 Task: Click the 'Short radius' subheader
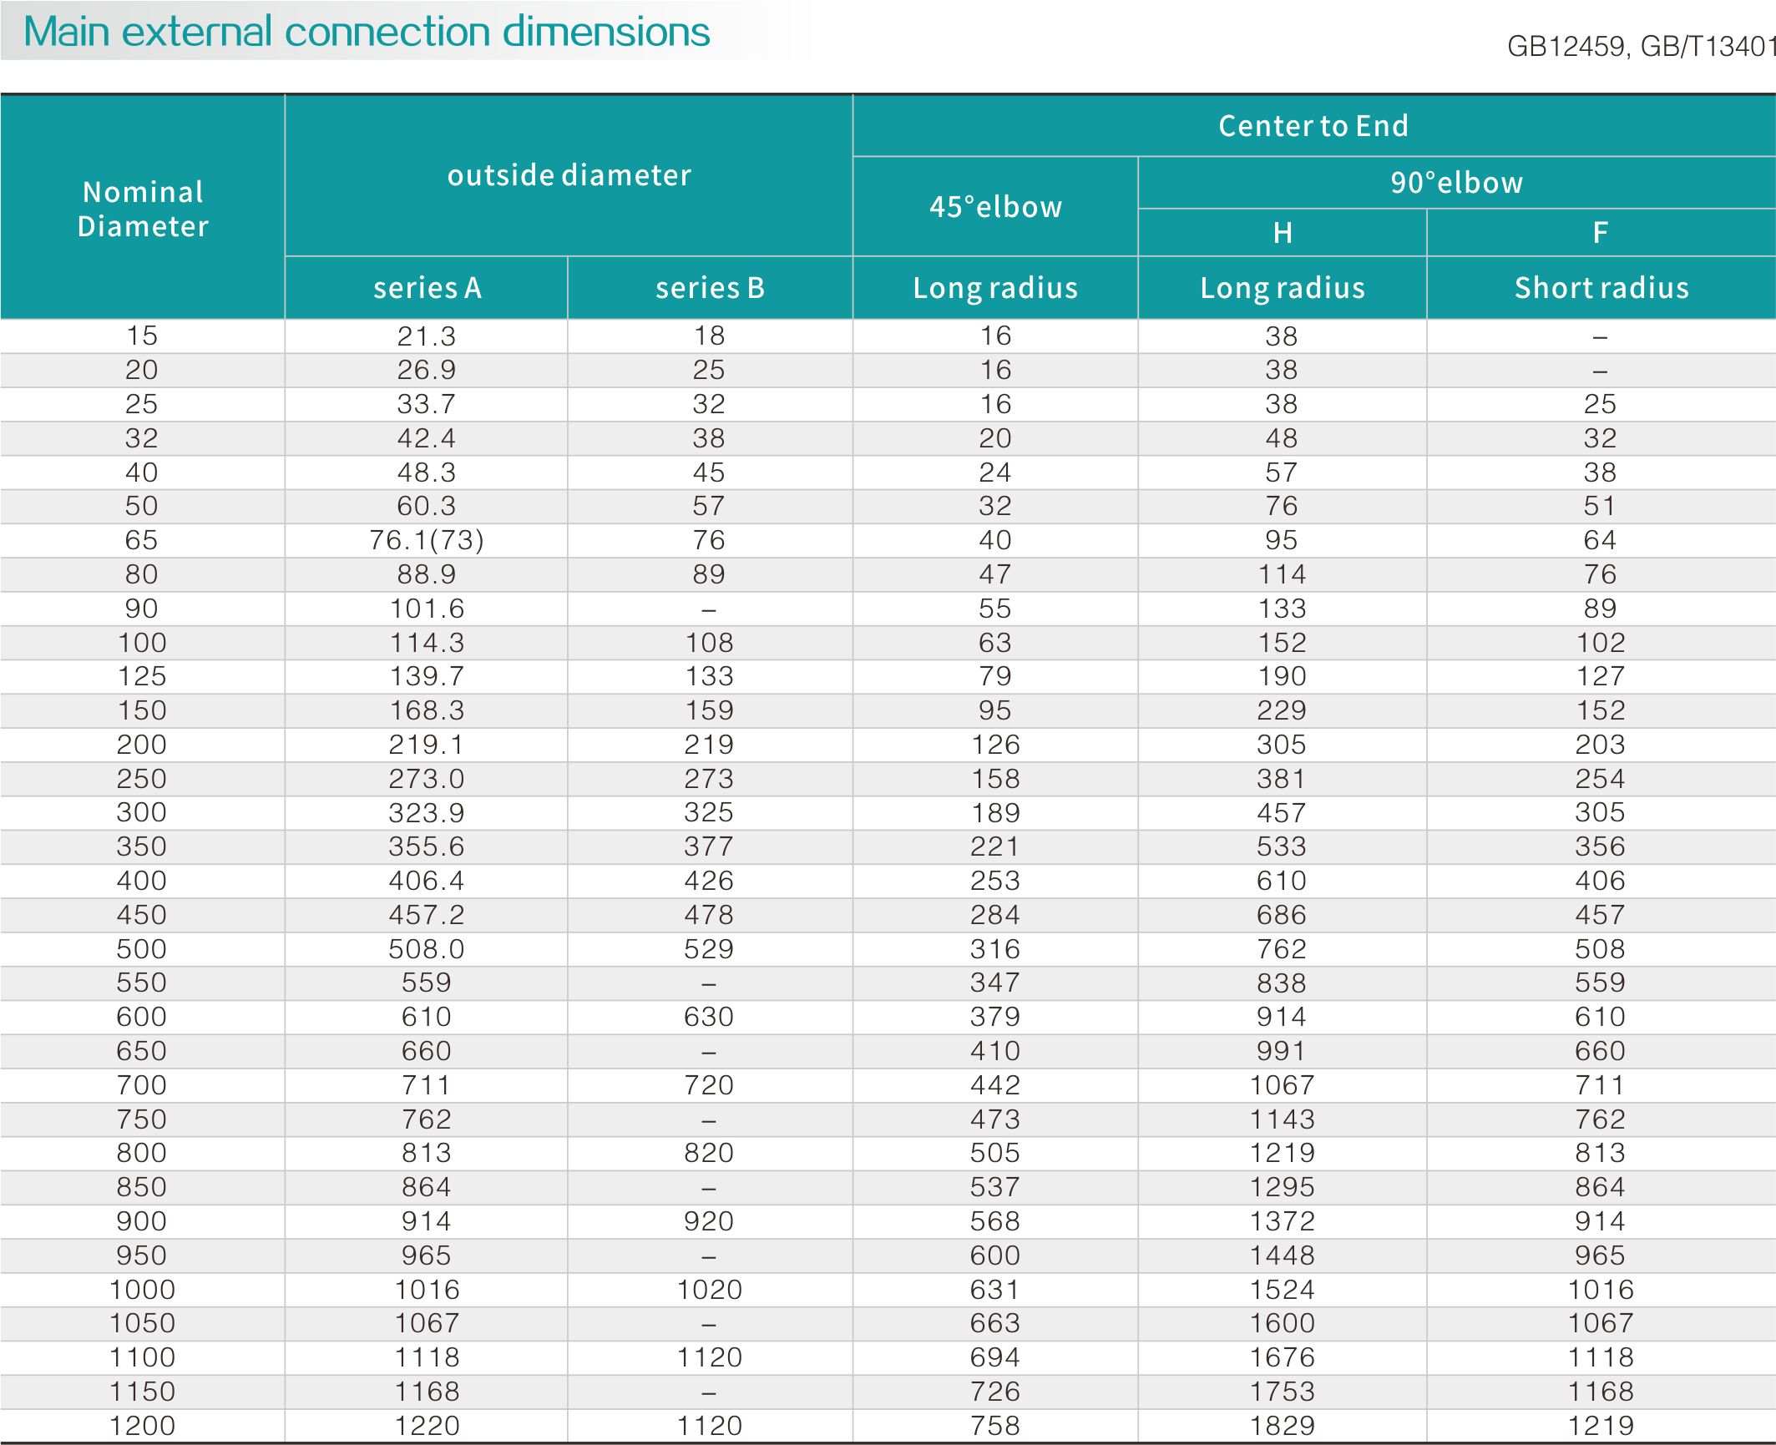(1601, 288)
